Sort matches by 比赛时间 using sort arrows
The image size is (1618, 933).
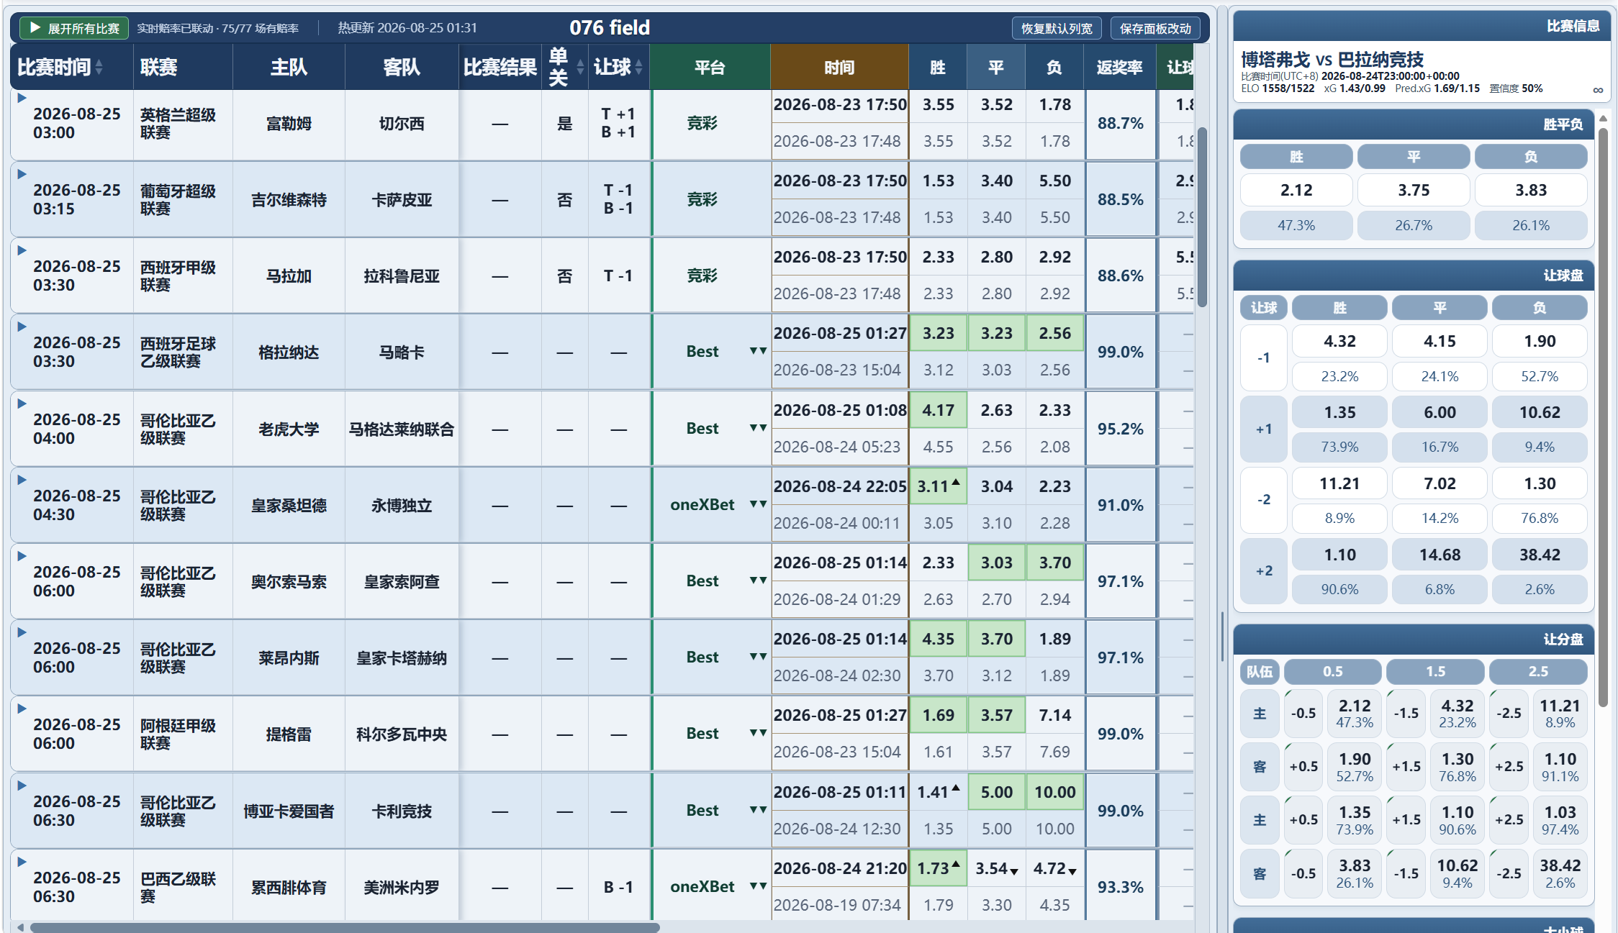[99, 68]
